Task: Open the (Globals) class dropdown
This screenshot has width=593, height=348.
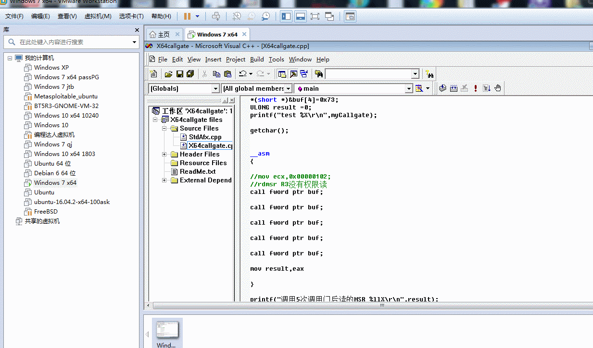Action: pos(216,88)
